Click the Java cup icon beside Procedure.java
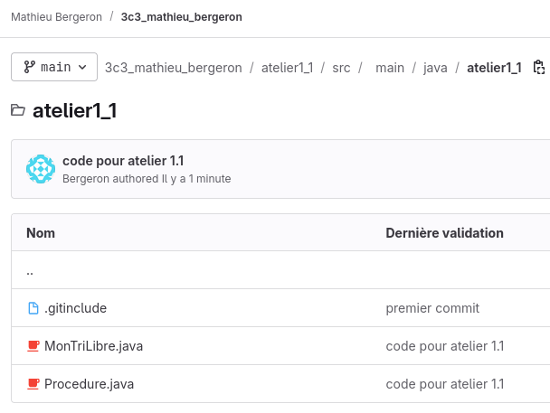Image resolution: width=550 pixels, height=413 pixels. (x=33, y=384)
